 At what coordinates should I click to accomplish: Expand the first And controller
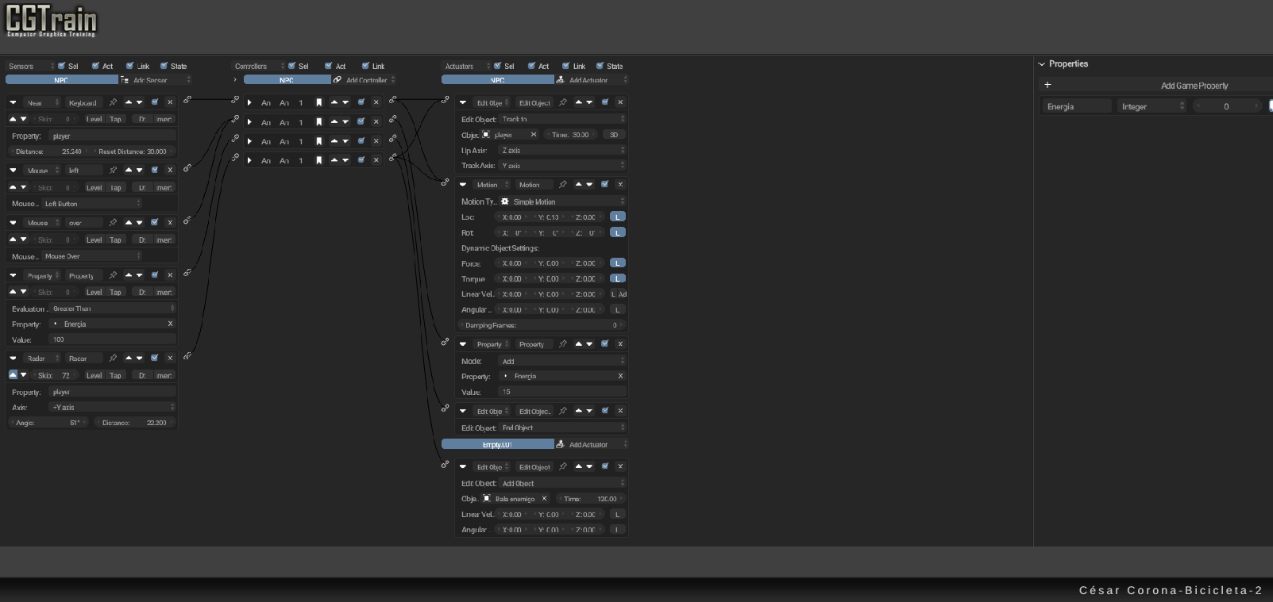pos(249,102)
